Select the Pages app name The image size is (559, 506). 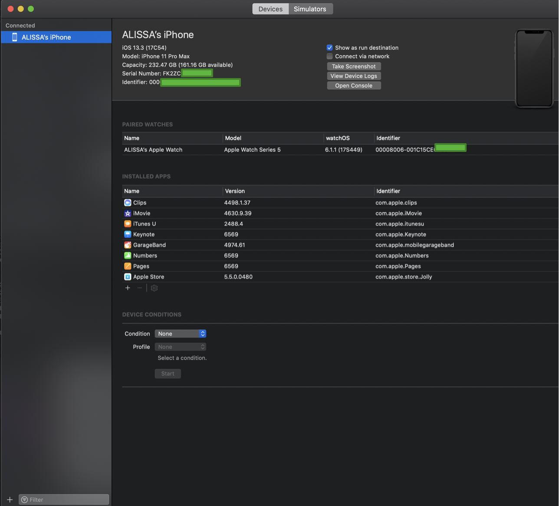(x=141, y=266)
